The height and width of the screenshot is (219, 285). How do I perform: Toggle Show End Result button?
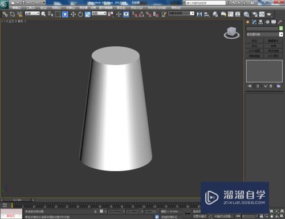(x=258, y=86)
